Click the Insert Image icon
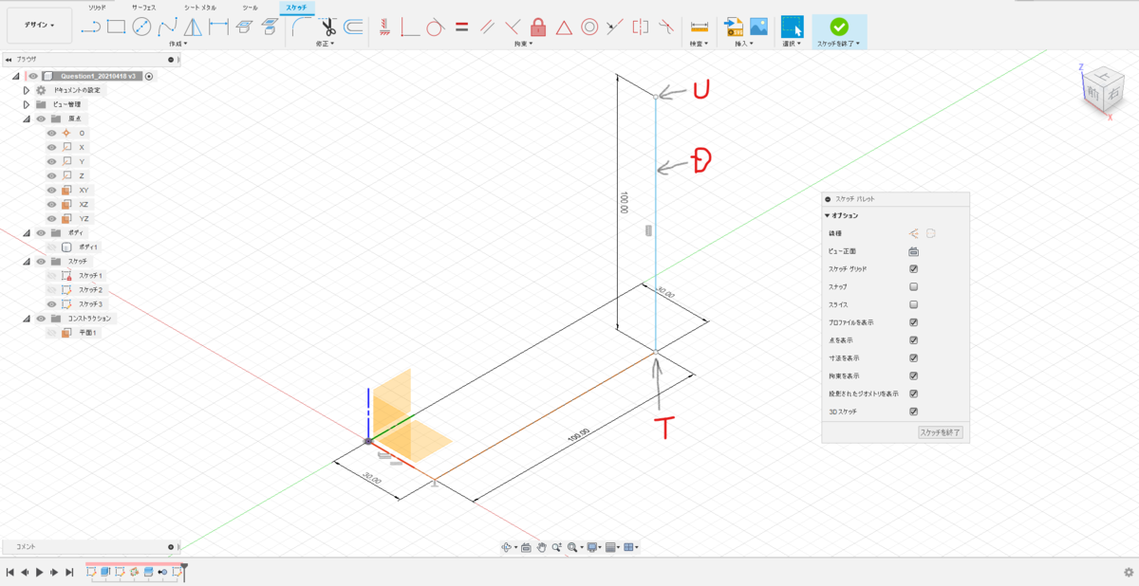 (758, 27)
